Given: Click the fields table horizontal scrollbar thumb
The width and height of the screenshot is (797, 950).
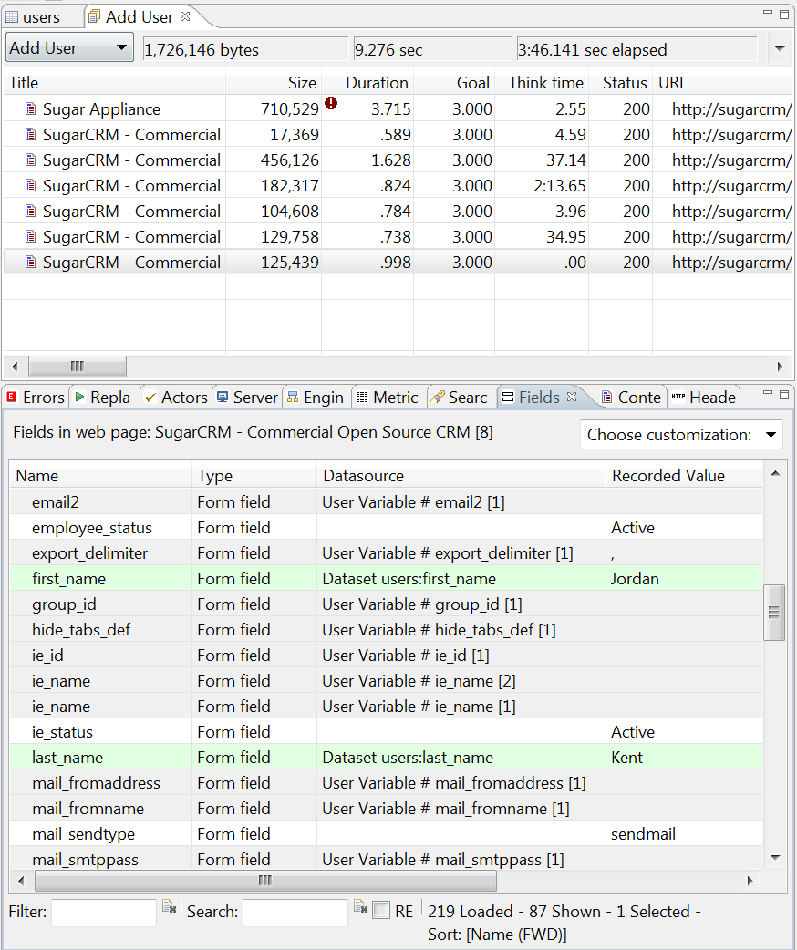Looking at the screenshot, I should [265, 881].
